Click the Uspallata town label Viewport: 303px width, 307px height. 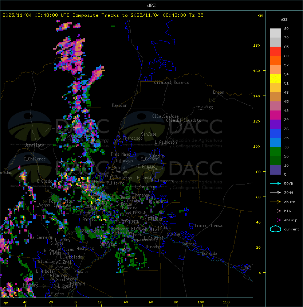[x=34, y=145]
